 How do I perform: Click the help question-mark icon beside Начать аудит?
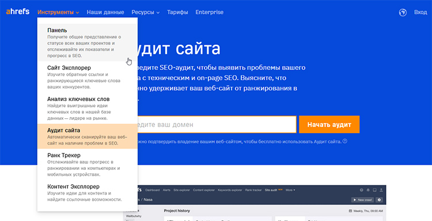pyautogui.click(x=344, y=141)
